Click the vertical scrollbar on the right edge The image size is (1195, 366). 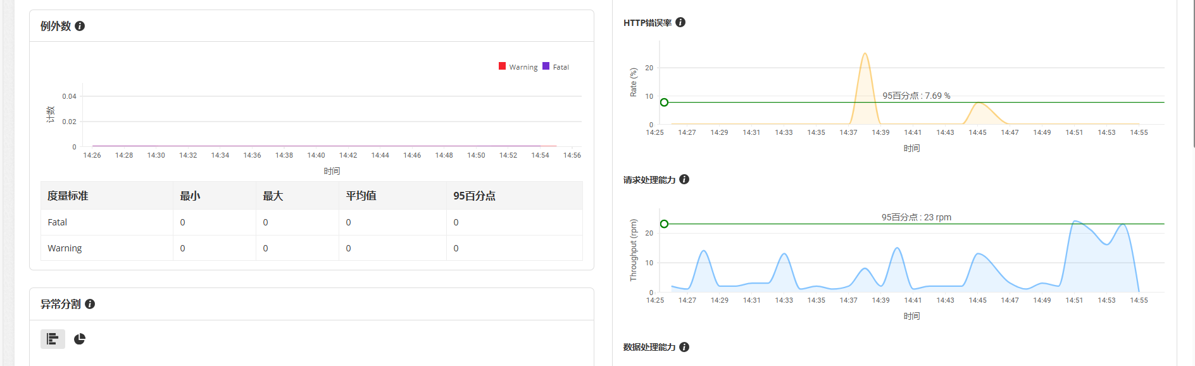[1194, 73]
